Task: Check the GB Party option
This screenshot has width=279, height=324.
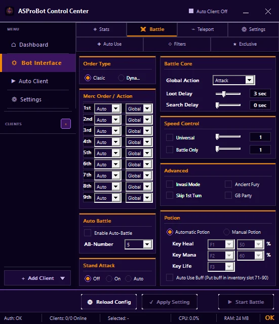Action: [228, 195]
